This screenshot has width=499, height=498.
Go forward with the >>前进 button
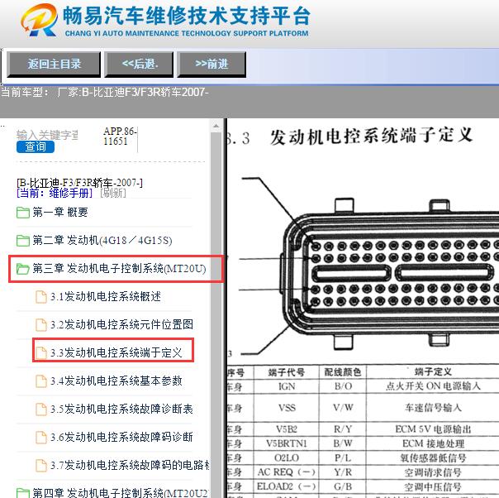[211, 65]
